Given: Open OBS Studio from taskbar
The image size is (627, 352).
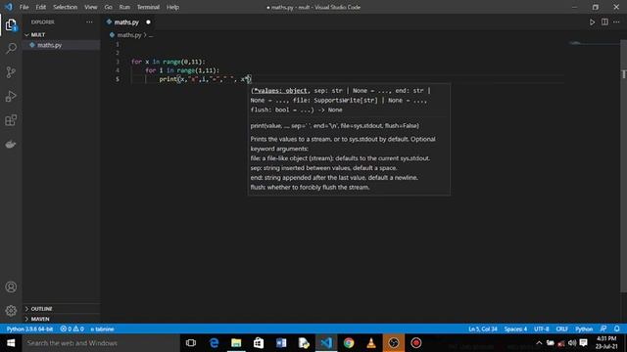Looking at the screenshot, I should point(394,343).
